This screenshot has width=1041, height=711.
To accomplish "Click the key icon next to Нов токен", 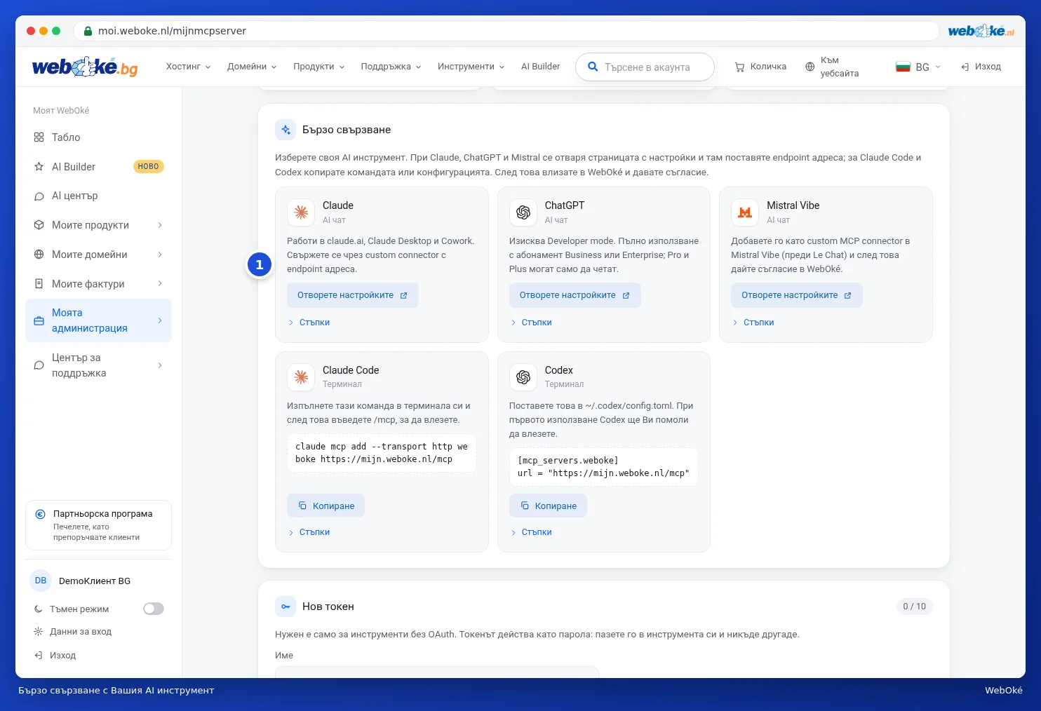I will pyautogui.click(x=286, y=607).
